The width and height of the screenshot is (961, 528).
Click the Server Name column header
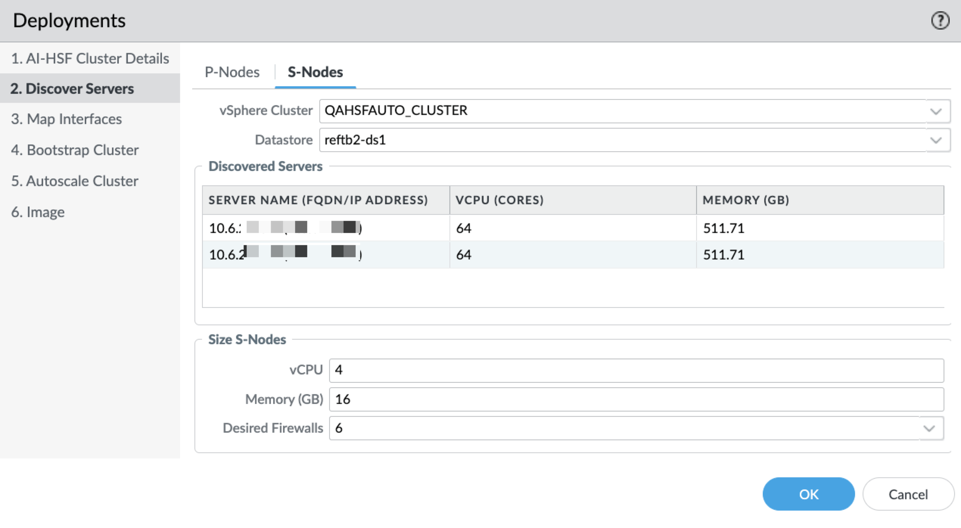click(x=318, y=200)
